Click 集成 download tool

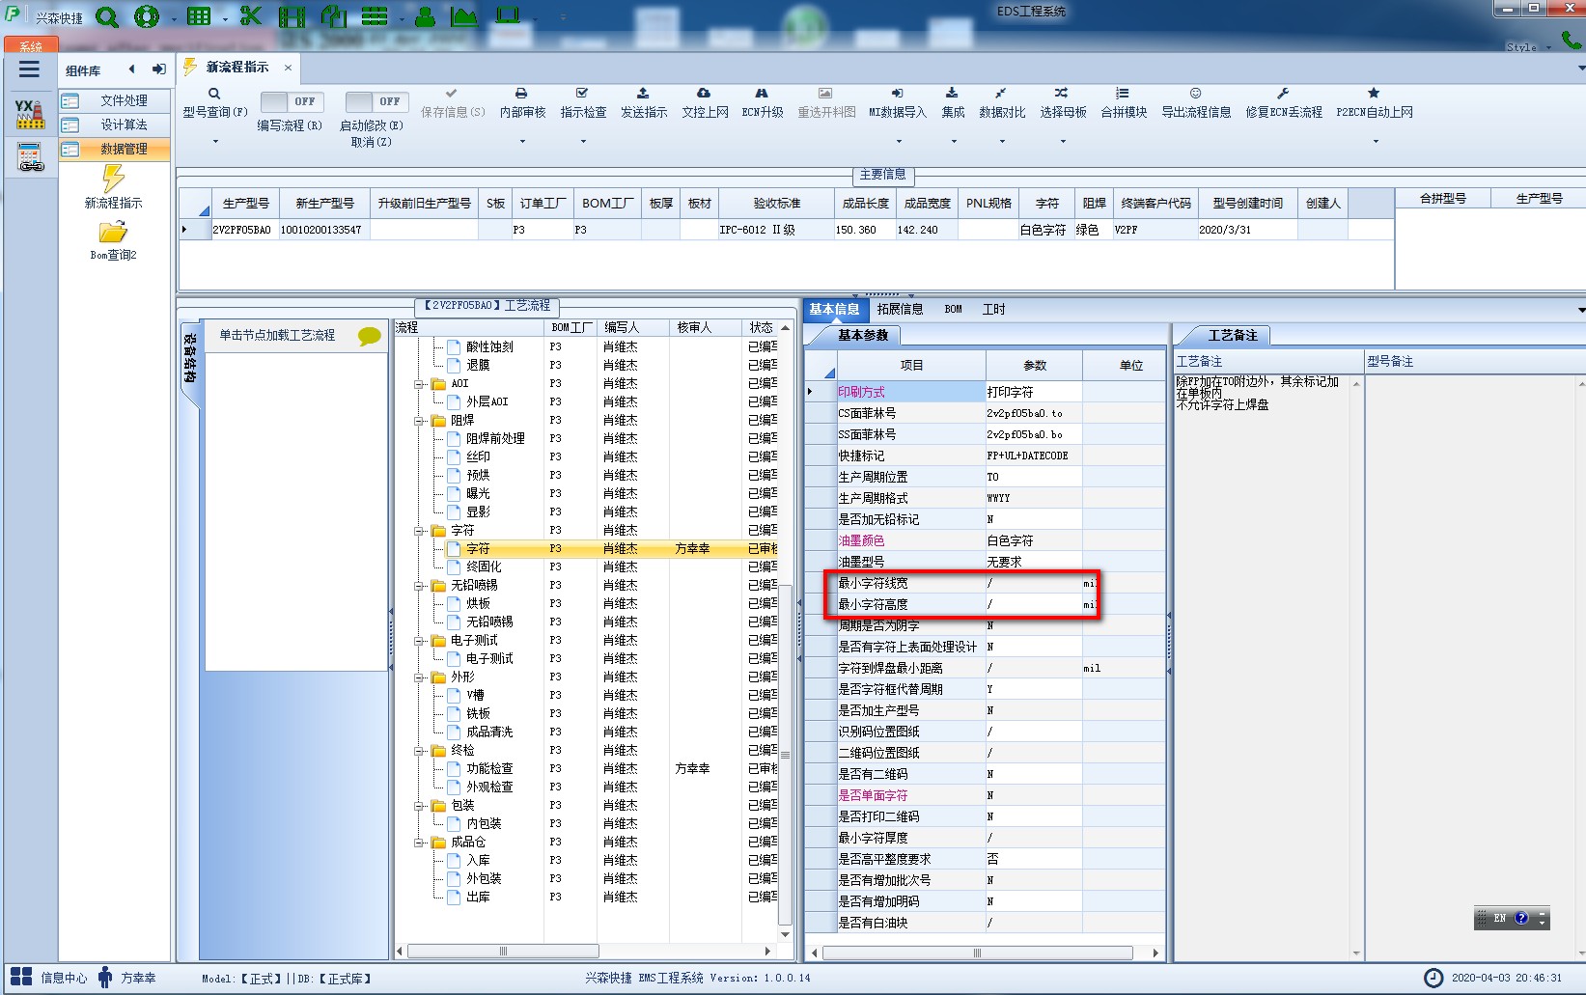[953, 103]
